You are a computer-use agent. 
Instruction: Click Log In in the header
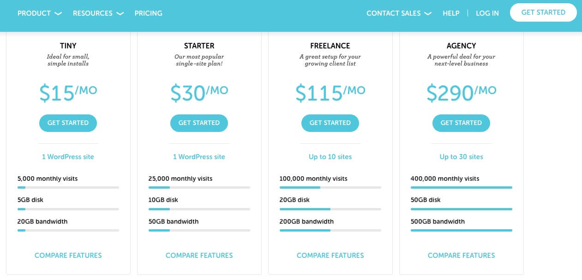coord(487,13)
